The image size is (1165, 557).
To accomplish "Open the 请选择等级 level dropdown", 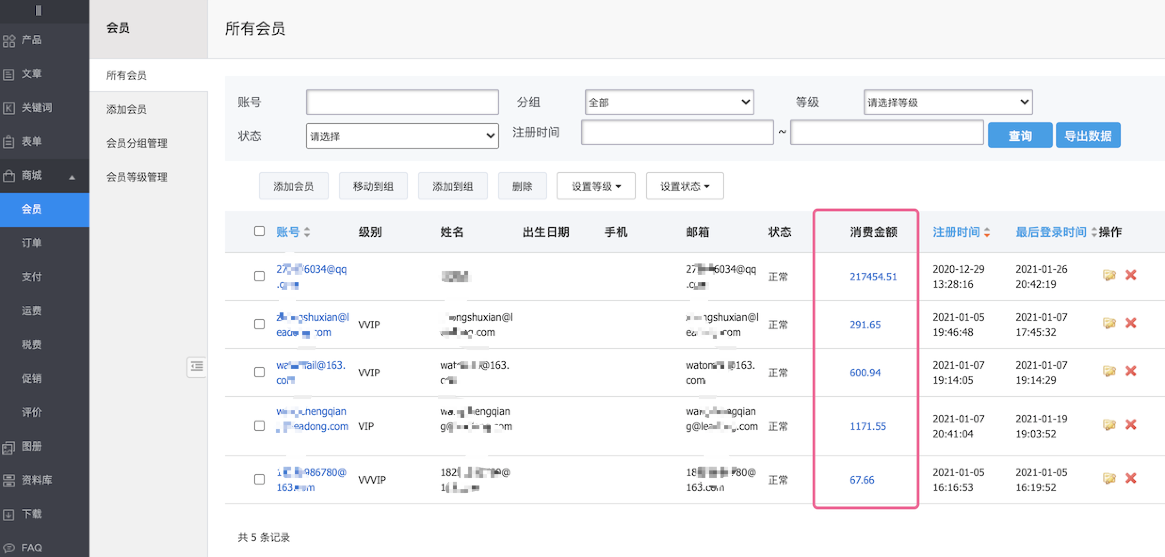I will tap(947, 102).
